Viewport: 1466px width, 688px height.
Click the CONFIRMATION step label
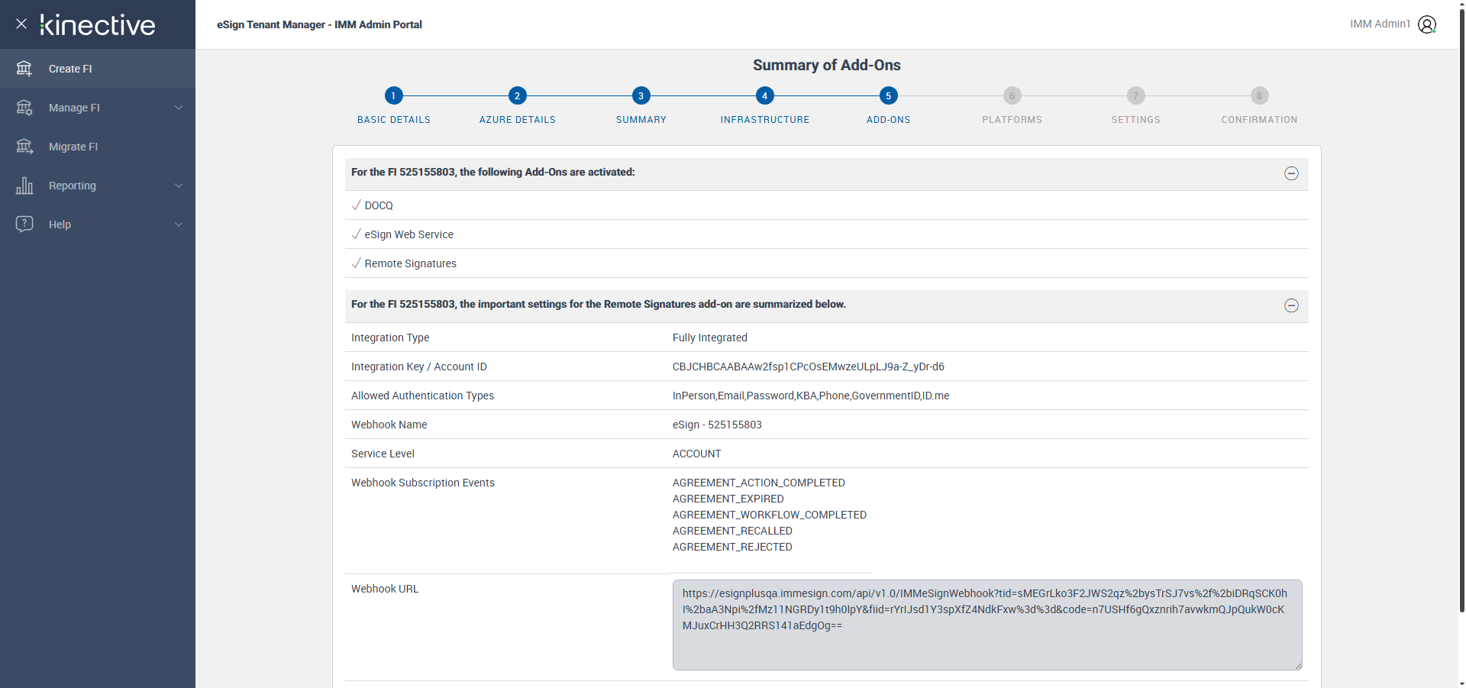tap(1260, 120)
